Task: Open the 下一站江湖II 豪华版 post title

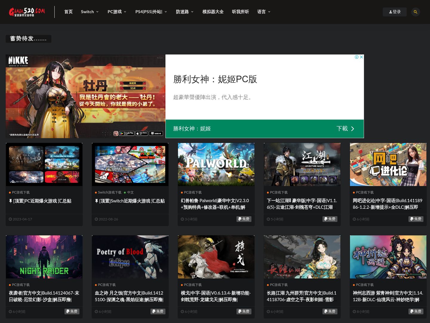Action: point(302,204)
